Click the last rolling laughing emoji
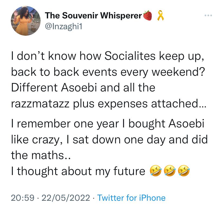The height and width of the screenshot is (204, 224). point(184,171)
